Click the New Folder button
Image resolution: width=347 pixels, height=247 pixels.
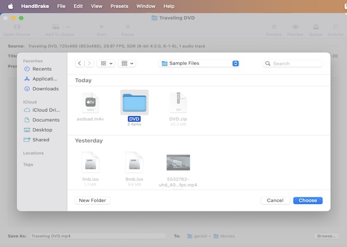coord(93,200)
